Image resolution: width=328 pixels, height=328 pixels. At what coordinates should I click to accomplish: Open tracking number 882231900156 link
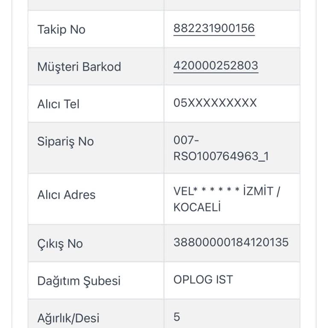tap(214, 28)
